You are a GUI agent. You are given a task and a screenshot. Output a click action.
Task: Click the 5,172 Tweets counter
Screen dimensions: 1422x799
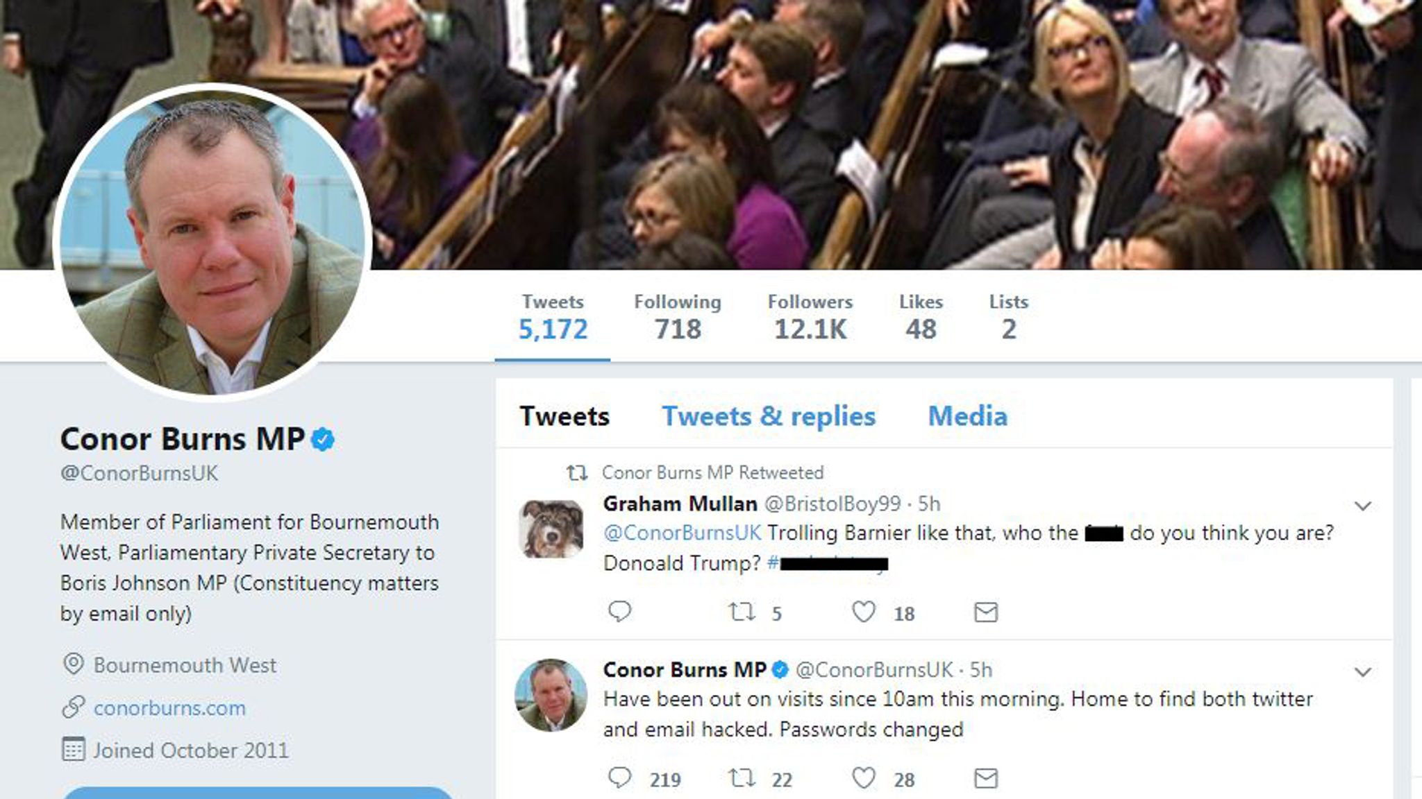[x=552, y=316]
